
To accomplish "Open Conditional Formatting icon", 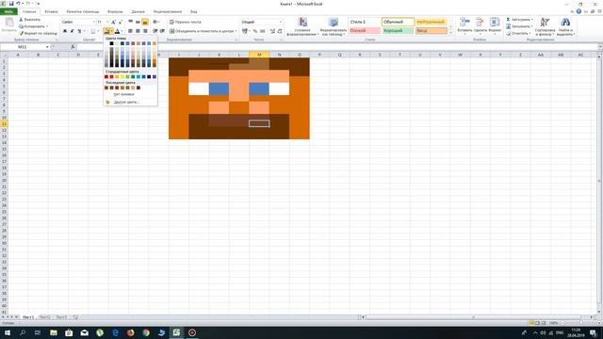I will coord(302,23).
